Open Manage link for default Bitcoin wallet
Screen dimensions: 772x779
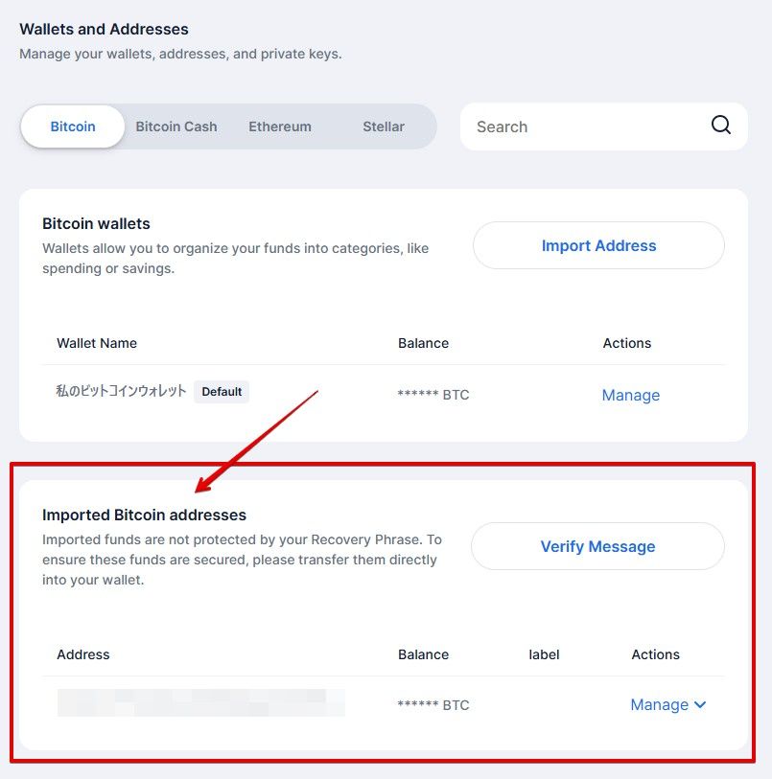[631, 395]
